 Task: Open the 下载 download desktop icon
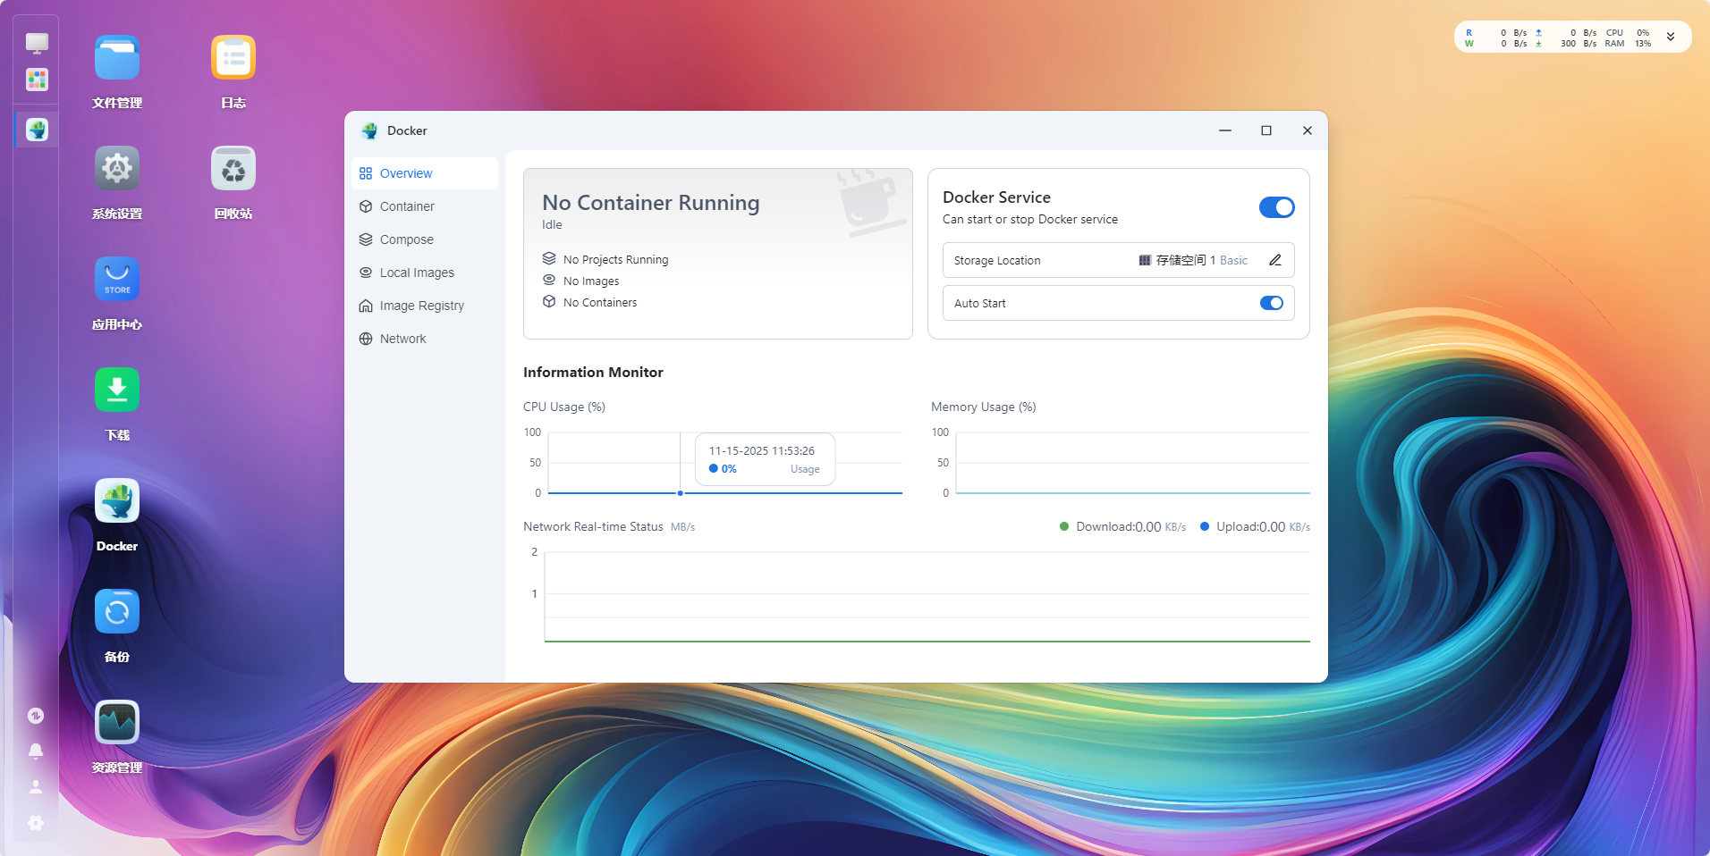coord(117,390)
